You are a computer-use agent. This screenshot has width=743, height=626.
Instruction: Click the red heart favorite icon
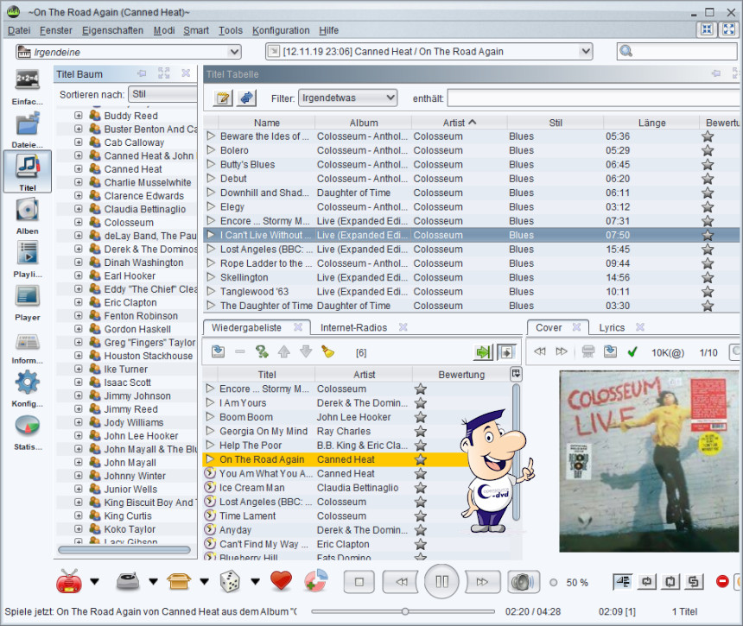(x=281, y=581)
